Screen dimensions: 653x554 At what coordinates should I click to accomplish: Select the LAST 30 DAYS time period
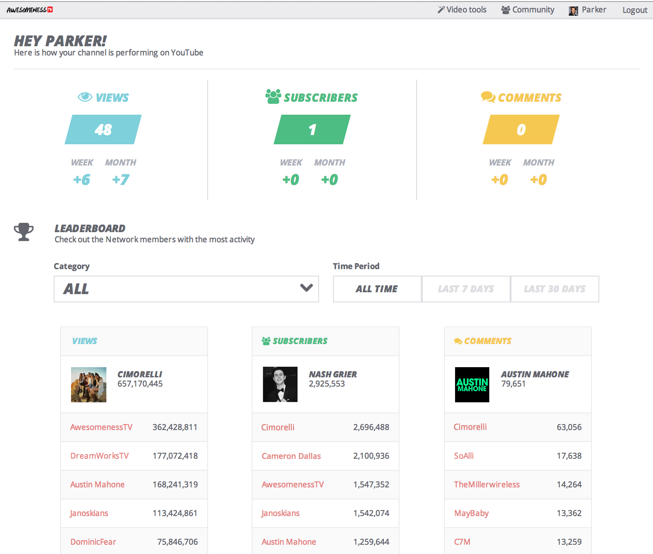click(x=555, y=289)
